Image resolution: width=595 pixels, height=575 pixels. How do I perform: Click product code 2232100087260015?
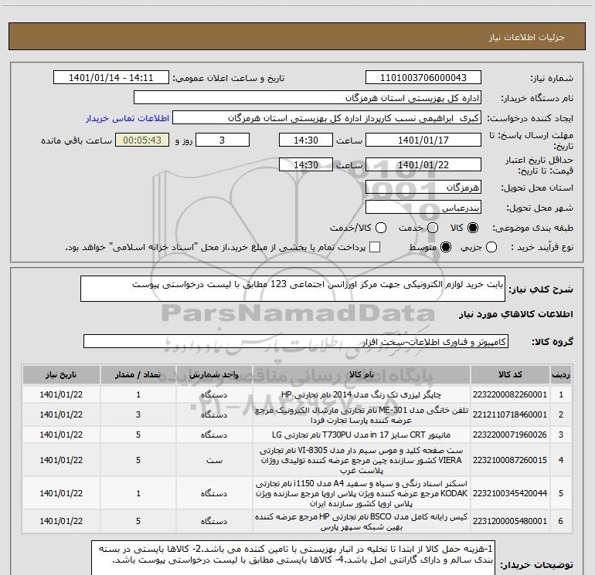click(510, 460)
